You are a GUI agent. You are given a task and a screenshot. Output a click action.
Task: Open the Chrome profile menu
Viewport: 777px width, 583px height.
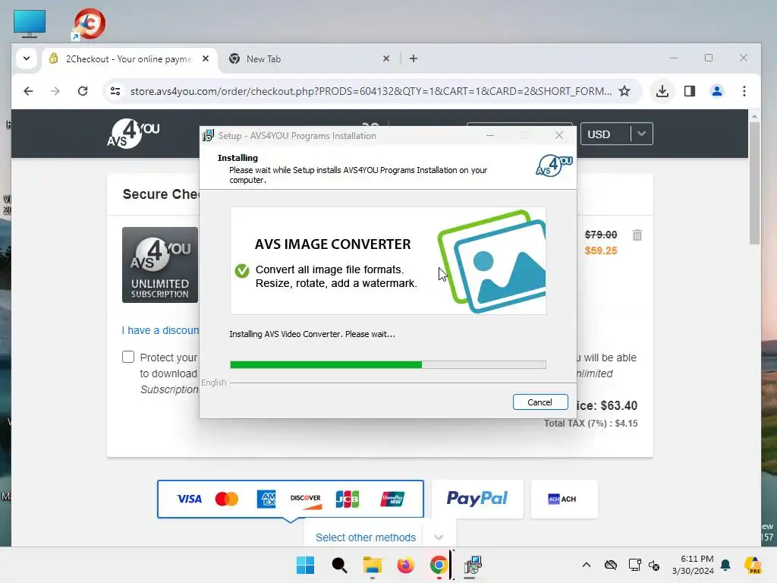[716, 91]
